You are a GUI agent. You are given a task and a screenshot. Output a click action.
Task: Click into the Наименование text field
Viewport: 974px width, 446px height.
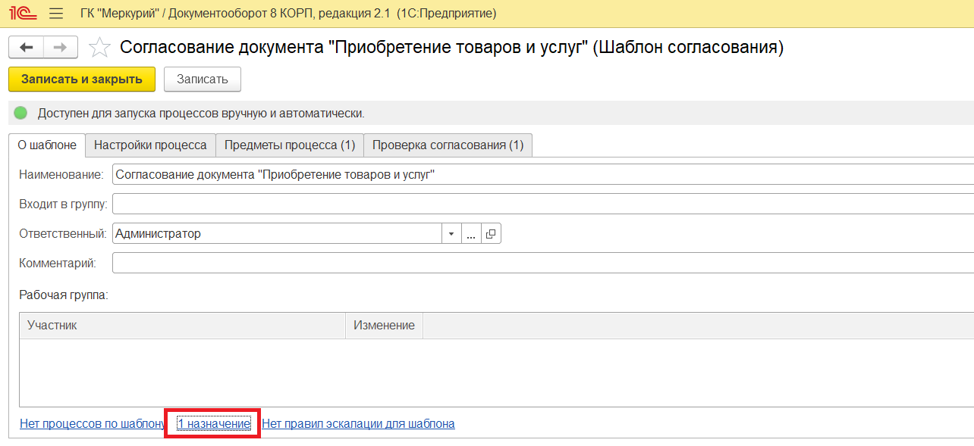tap(531, 175)
